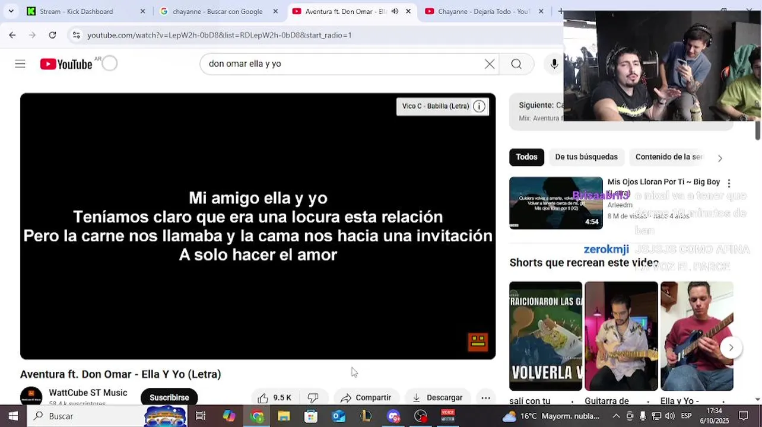Open File Explorer from taskbar

click(284, 416)
